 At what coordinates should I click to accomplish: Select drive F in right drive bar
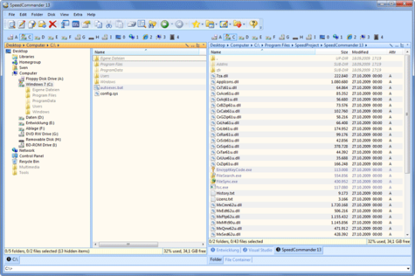click(271, 38)
